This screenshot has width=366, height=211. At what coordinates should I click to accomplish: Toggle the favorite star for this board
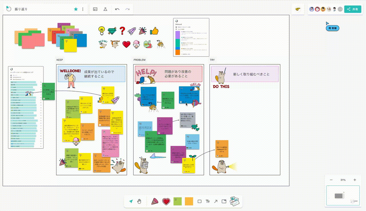pos(76,9)
